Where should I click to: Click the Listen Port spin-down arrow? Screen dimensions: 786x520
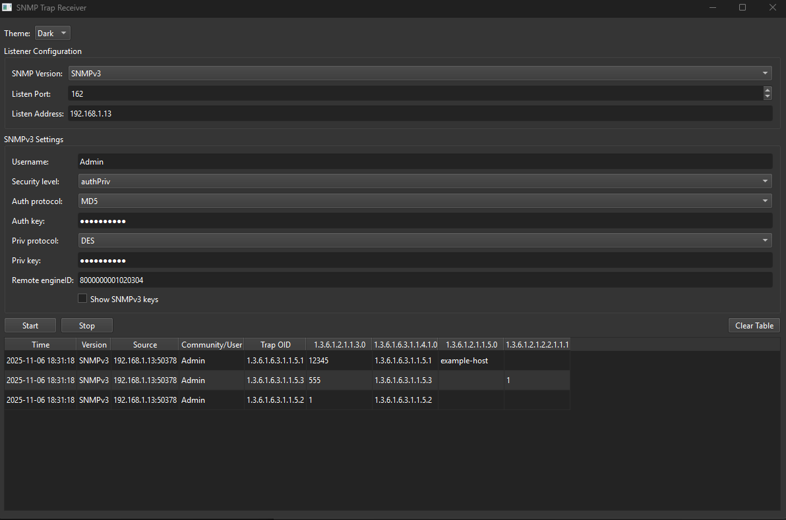(767, 97)
